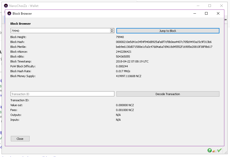The height and width of the screenshot is (157, 230).
Task: Click into the Transaction ID field
Action: tap(62, 94)
